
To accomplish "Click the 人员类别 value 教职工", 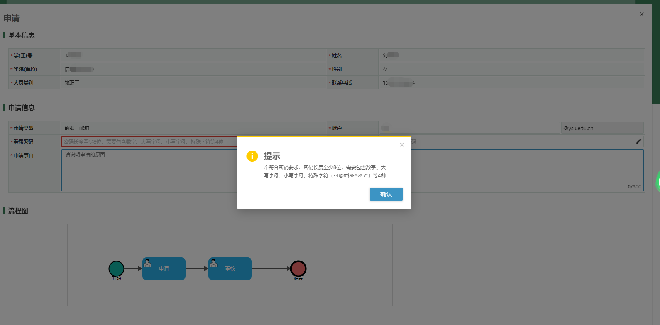I will coord(72,83).
